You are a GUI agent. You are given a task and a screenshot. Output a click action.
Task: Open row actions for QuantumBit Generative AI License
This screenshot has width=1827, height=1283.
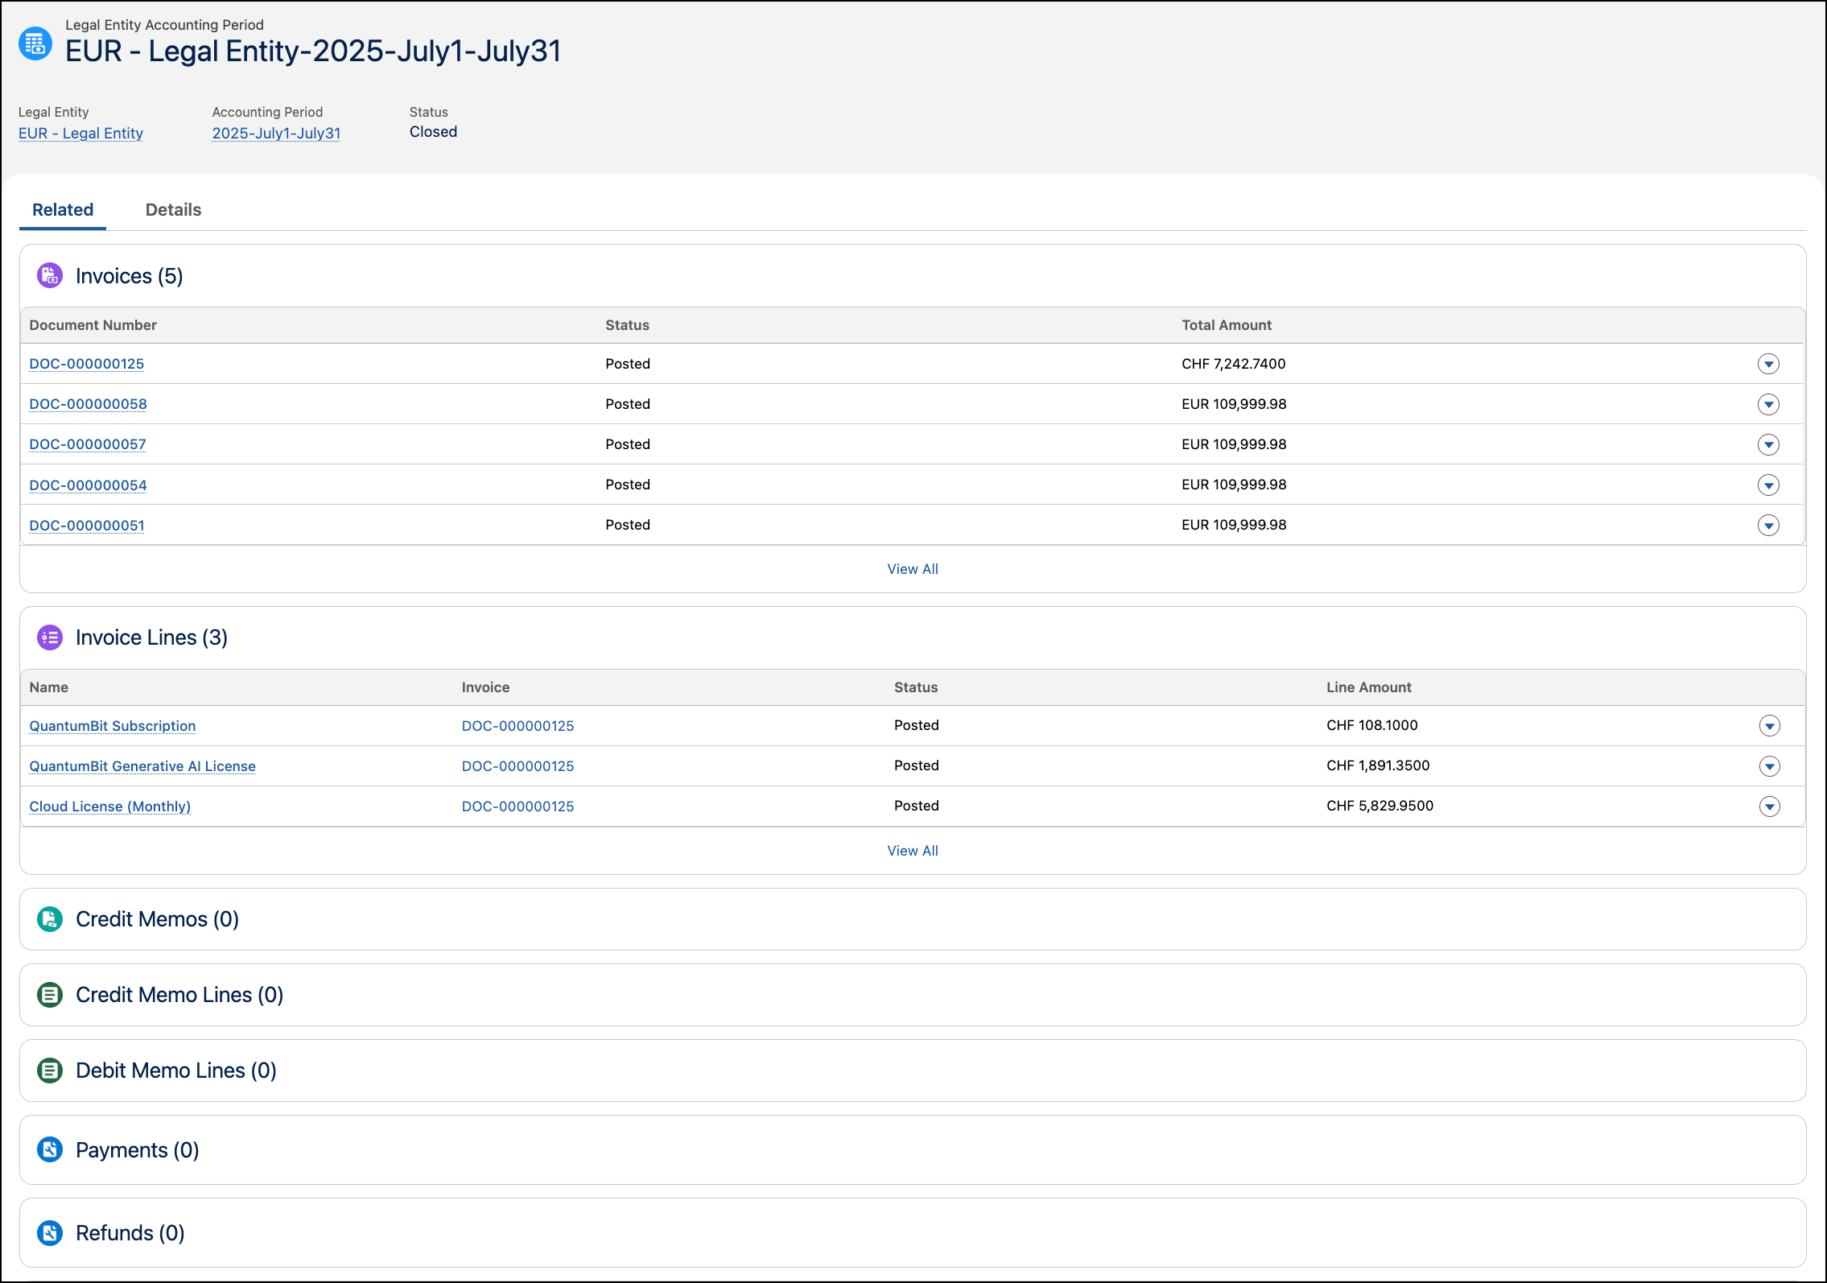1769,766
